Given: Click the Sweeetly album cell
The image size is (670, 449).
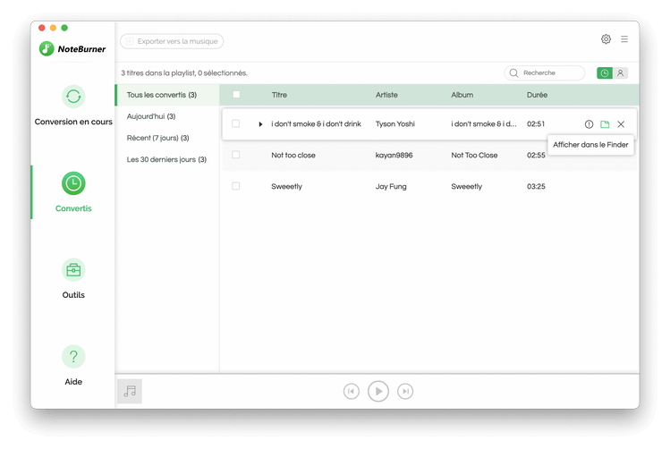Looking at the screenshot, I should click(x=466, y=187).
